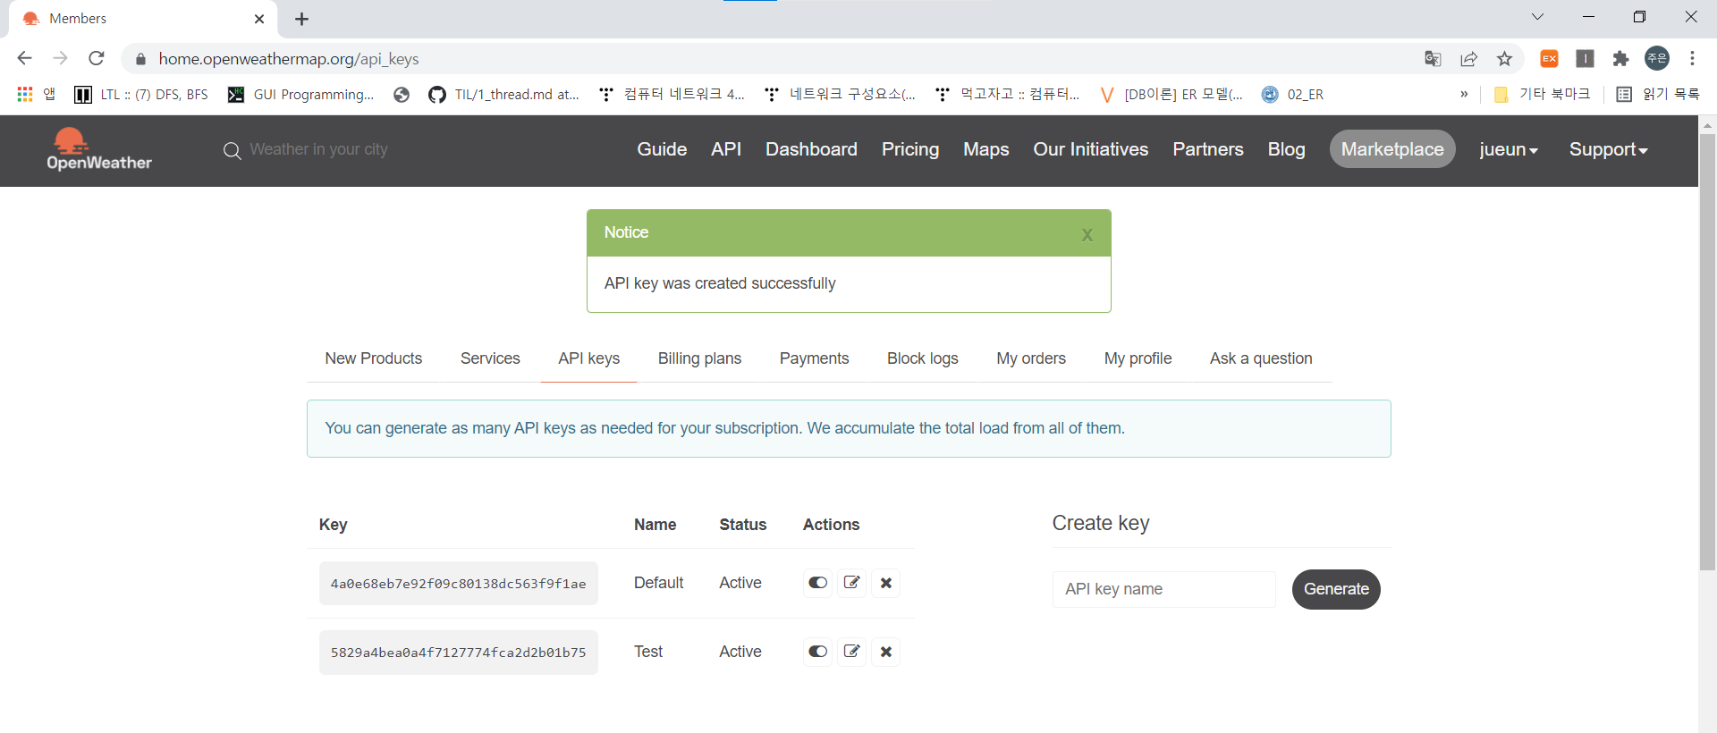1717x733 pixels.
Task: Open the My profile tab
Action: click(1138, 358)
